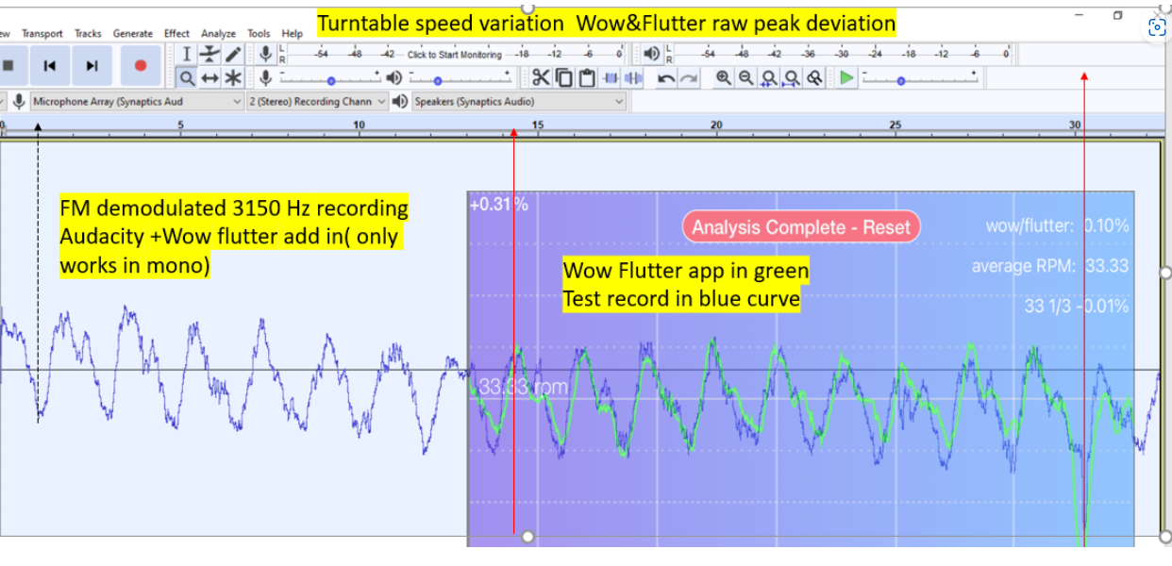Click the Zoom In magnifier icon
1172x566 pixels.
(x=723, y=77)
